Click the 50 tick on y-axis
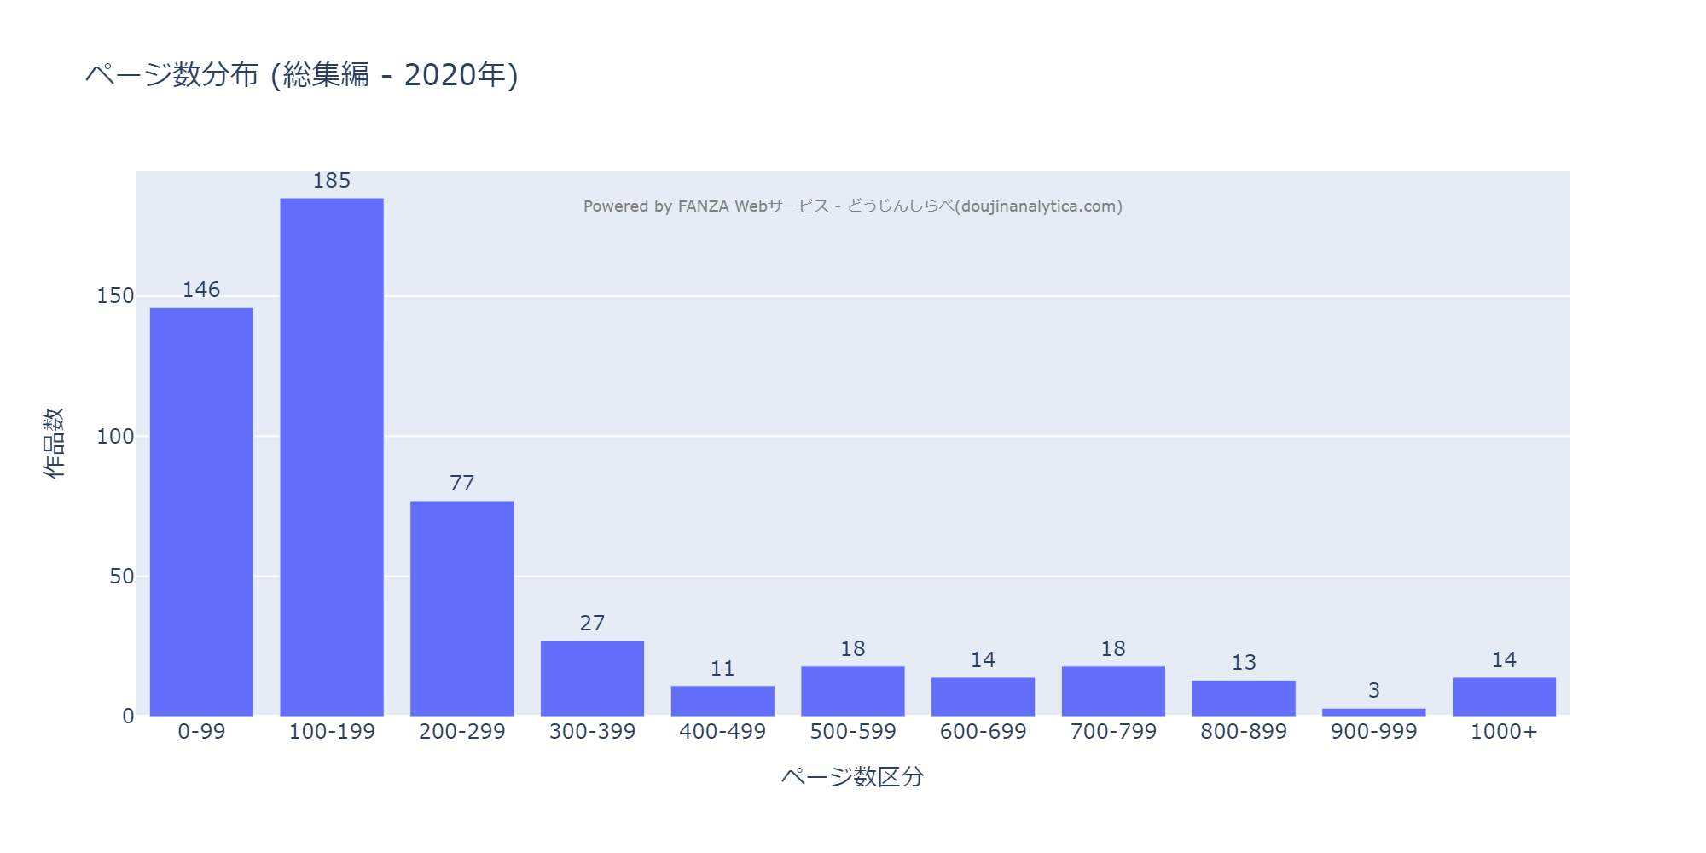 [121, 577]
